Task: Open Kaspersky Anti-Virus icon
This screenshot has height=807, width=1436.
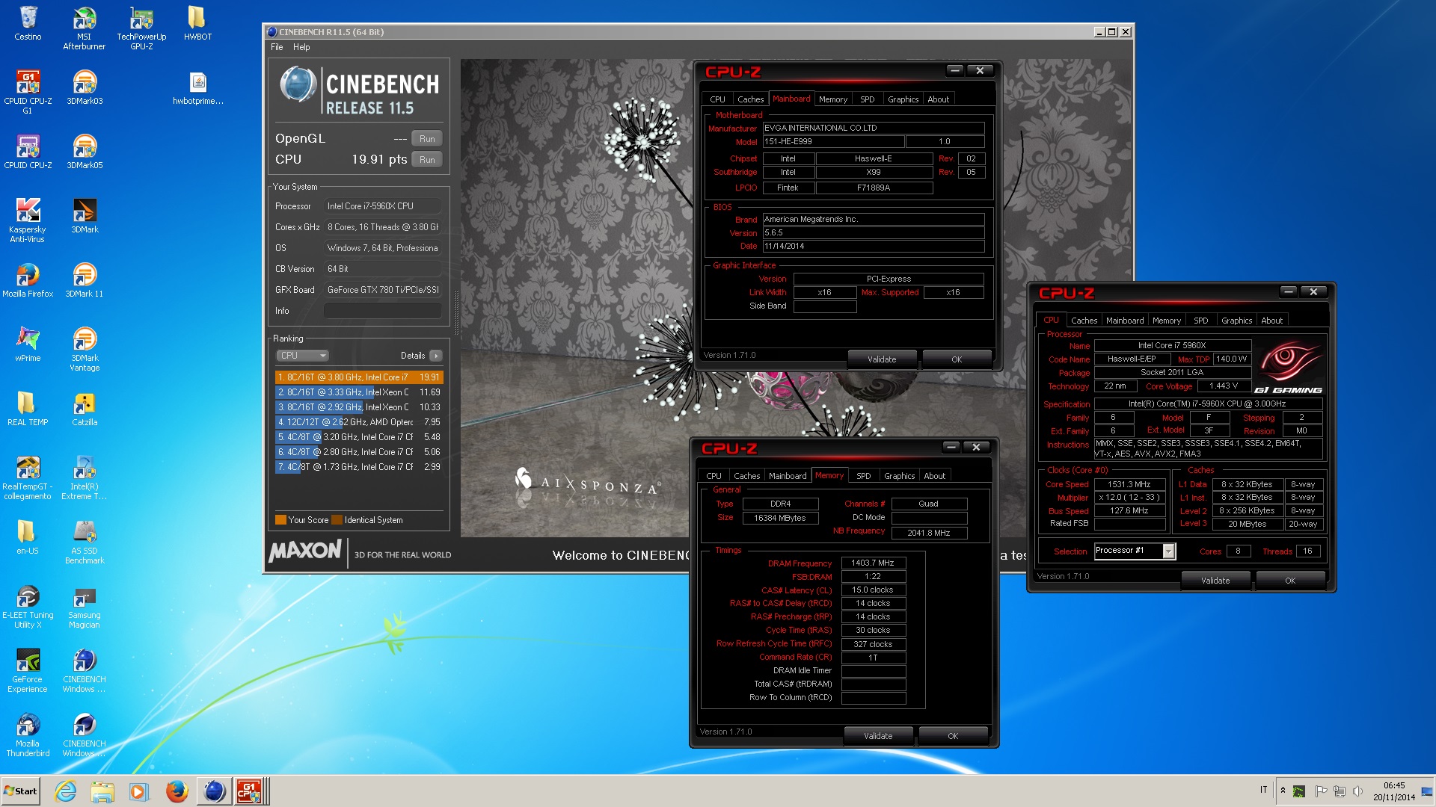Action: pyautogui.click(x=28, y=221)
